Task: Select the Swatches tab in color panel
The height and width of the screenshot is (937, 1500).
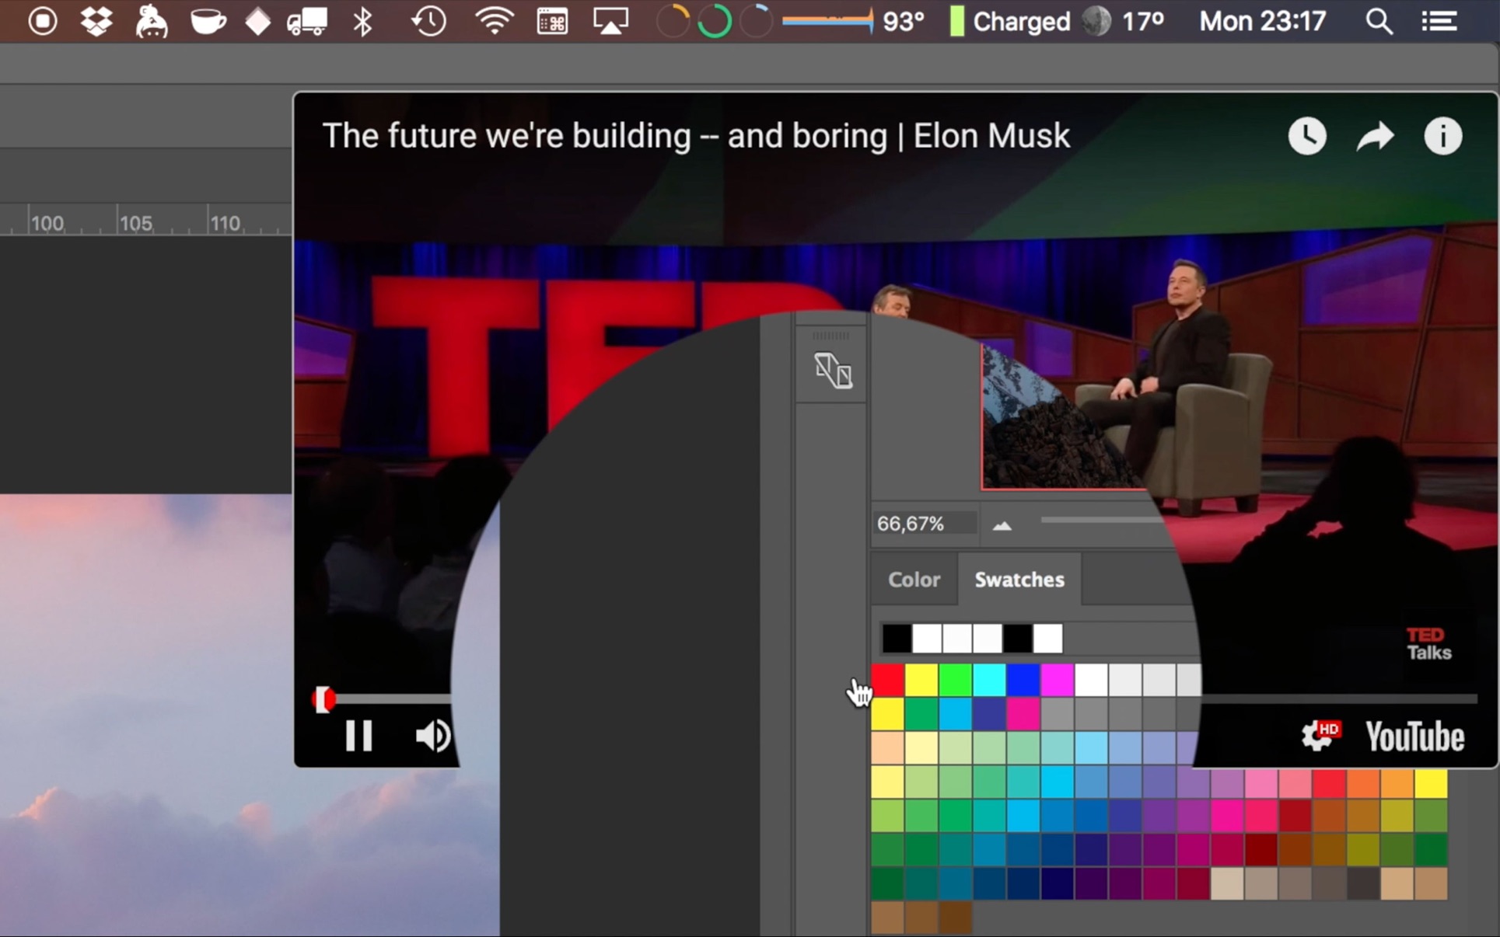Action: pos(1019,579)
